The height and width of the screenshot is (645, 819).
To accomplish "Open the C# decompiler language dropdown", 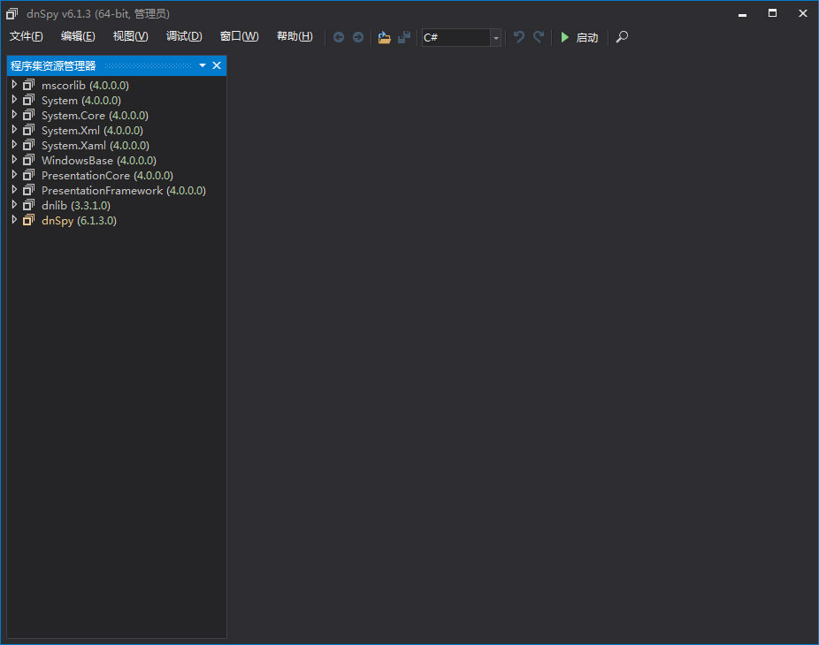I will [495, 37].
